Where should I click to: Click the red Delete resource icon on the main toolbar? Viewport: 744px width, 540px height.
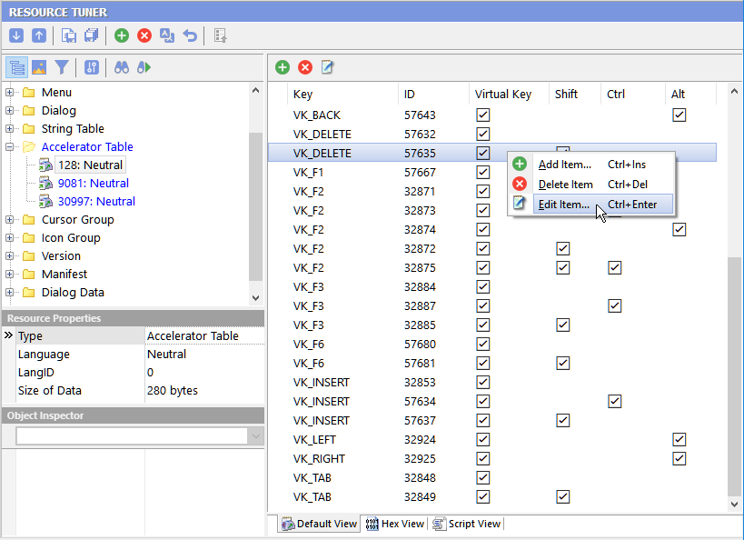[x=144, y=35]
